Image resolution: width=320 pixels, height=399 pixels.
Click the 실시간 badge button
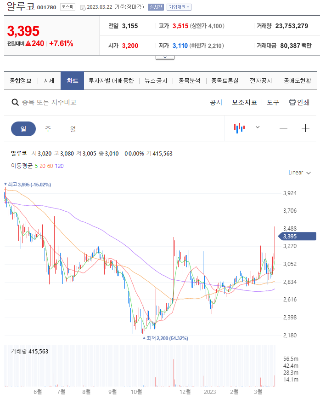(156, 7)
